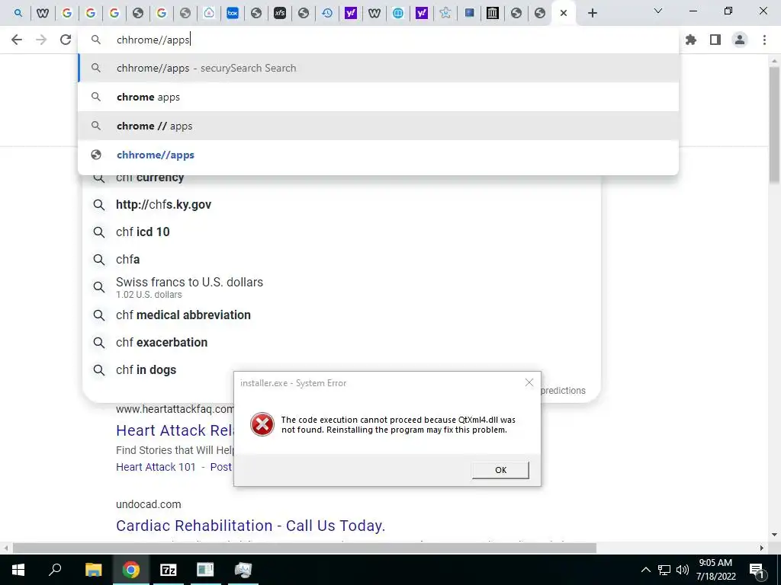The height and width of the screenshot is (585, 781).
Task: Switch to the blue-square favicon tab
Action: click(469, 13)
